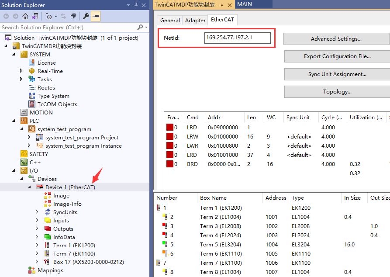Click the Forward navigation icon in Solution Explorer
This screenshot has width=390, height=277.
(16, 17)
